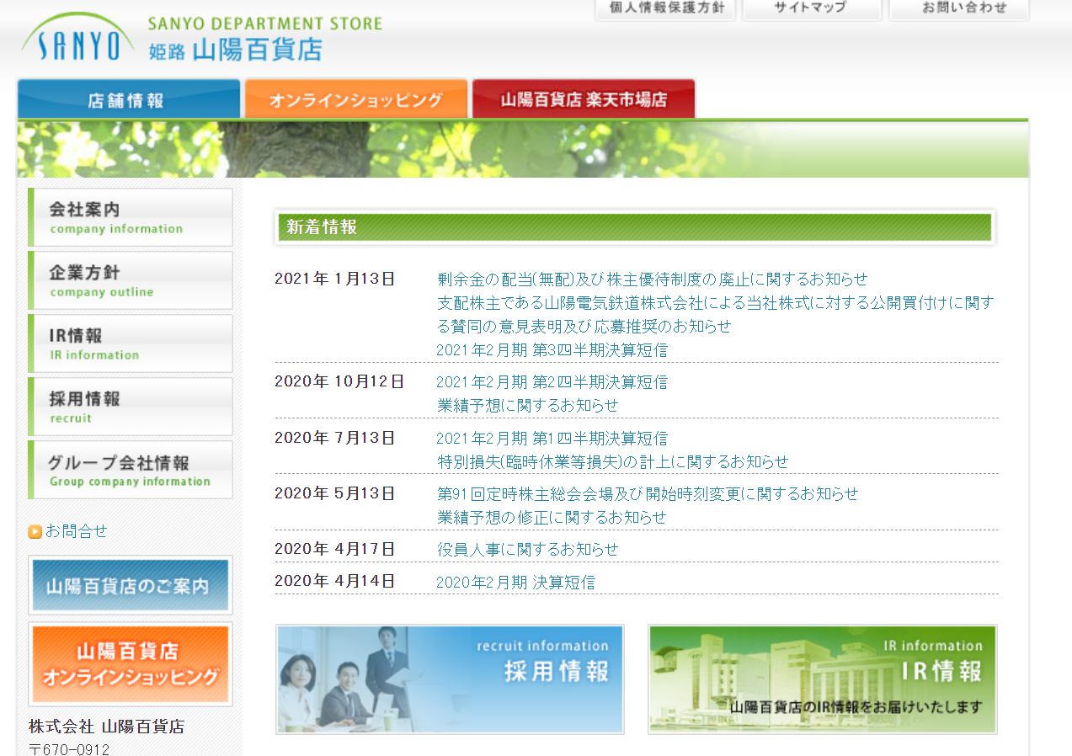Click the date 2020年 10月12日
Viewport: 1072px width, 756px height.
[339, 381]
